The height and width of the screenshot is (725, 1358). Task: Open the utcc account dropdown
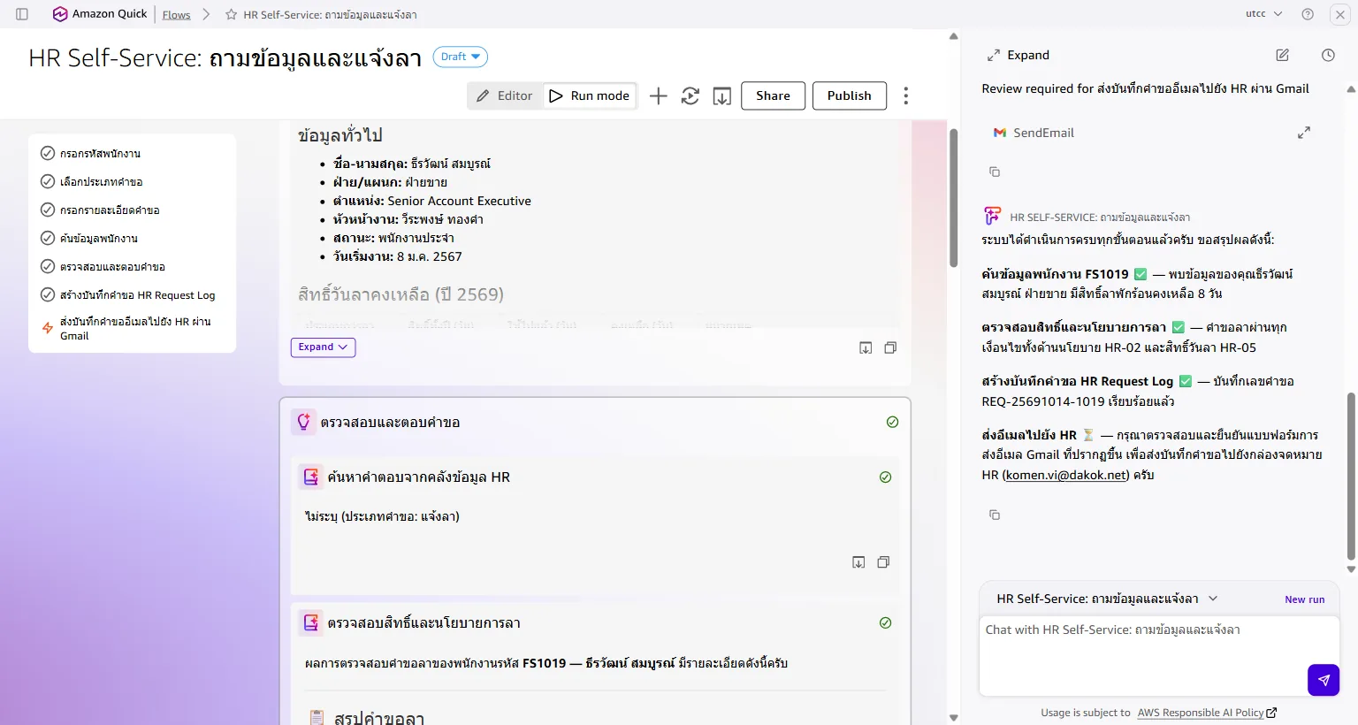tap(1264, 14)
